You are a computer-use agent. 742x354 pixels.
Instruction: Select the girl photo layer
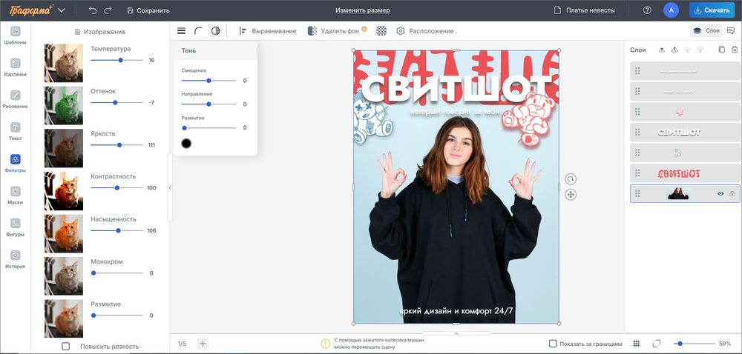(x=685, y=193)
